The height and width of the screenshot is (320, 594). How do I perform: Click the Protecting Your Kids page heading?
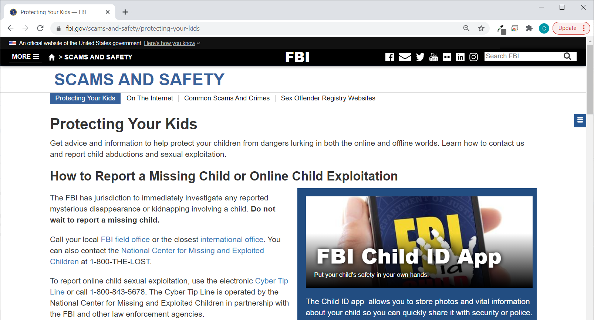click(124, 124)
